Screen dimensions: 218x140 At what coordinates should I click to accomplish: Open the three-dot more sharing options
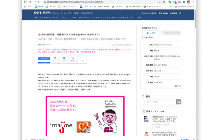click(x=82, y=59)
